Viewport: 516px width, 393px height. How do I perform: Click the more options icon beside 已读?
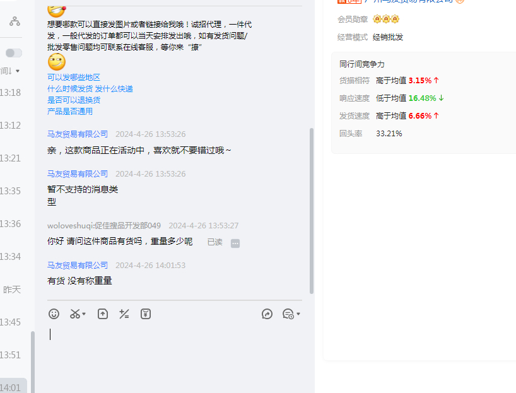tap(235, 243)
